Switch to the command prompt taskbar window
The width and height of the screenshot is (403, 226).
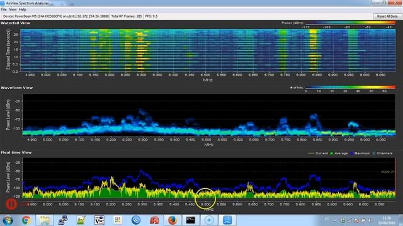click(191, 220)
